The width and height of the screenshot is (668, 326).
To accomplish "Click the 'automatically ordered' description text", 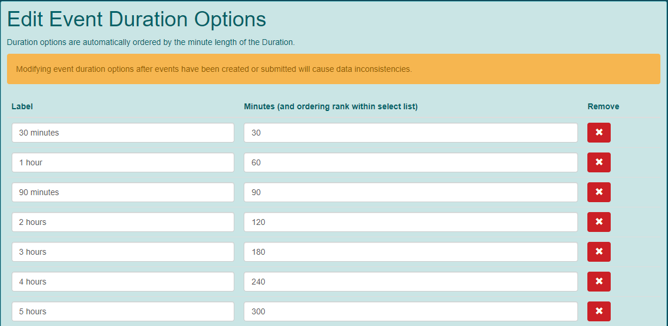I will point(151,43).
